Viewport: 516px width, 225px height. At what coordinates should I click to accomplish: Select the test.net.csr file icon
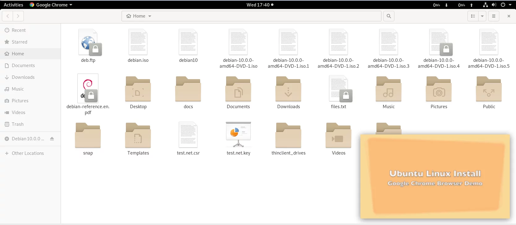[188, 135]
